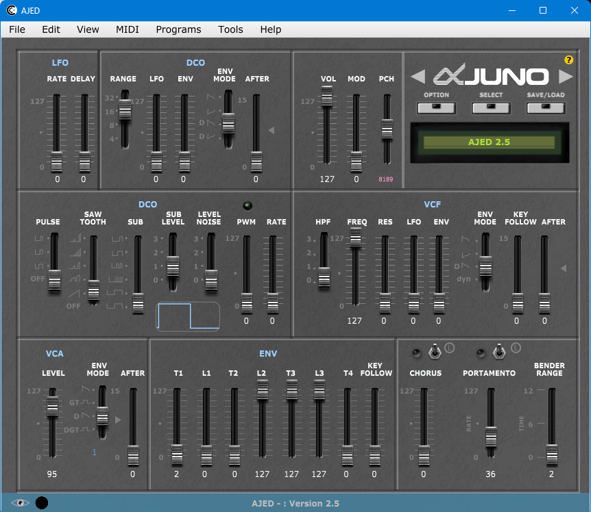
Task: Open the Programs menu
Action: point(178,29)
